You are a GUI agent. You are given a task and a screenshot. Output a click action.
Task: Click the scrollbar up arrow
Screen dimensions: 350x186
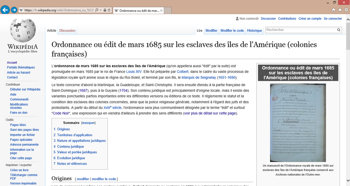pyautogui.click(x=347, y=17)
